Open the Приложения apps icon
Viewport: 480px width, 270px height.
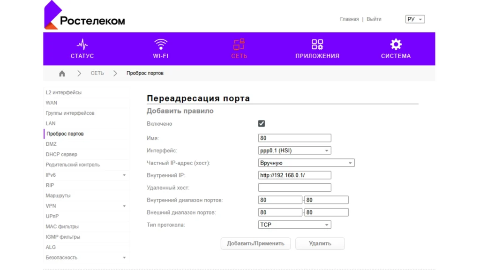click(317, 45)
